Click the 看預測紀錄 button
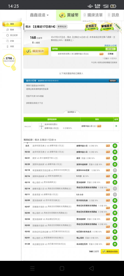 (x=62, y=27)
